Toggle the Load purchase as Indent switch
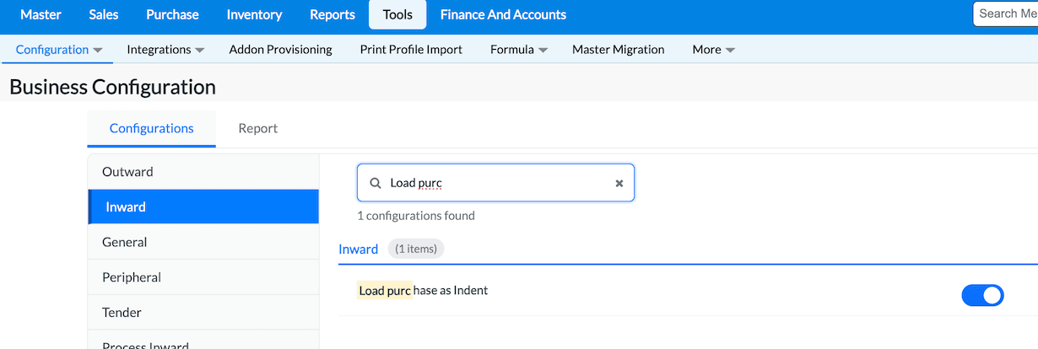Viewport: 1038px width, 349px height. pos(982,295)
